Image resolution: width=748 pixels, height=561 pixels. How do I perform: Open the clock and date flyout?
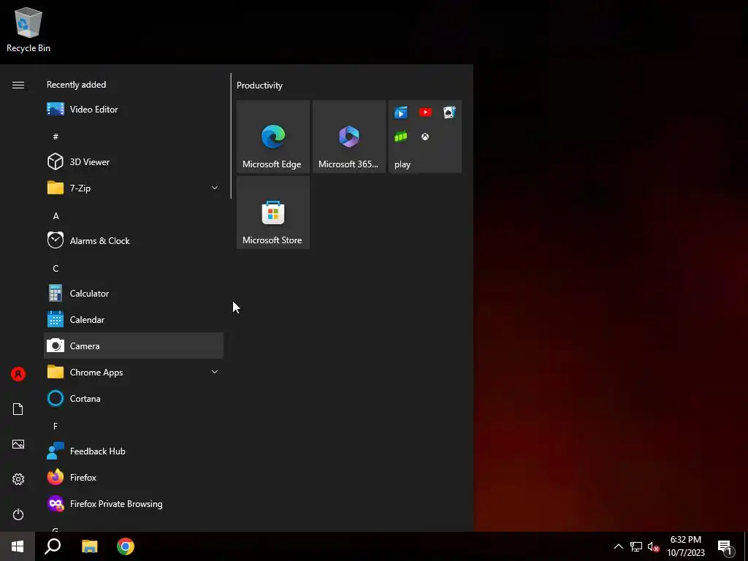pos(685,546)
